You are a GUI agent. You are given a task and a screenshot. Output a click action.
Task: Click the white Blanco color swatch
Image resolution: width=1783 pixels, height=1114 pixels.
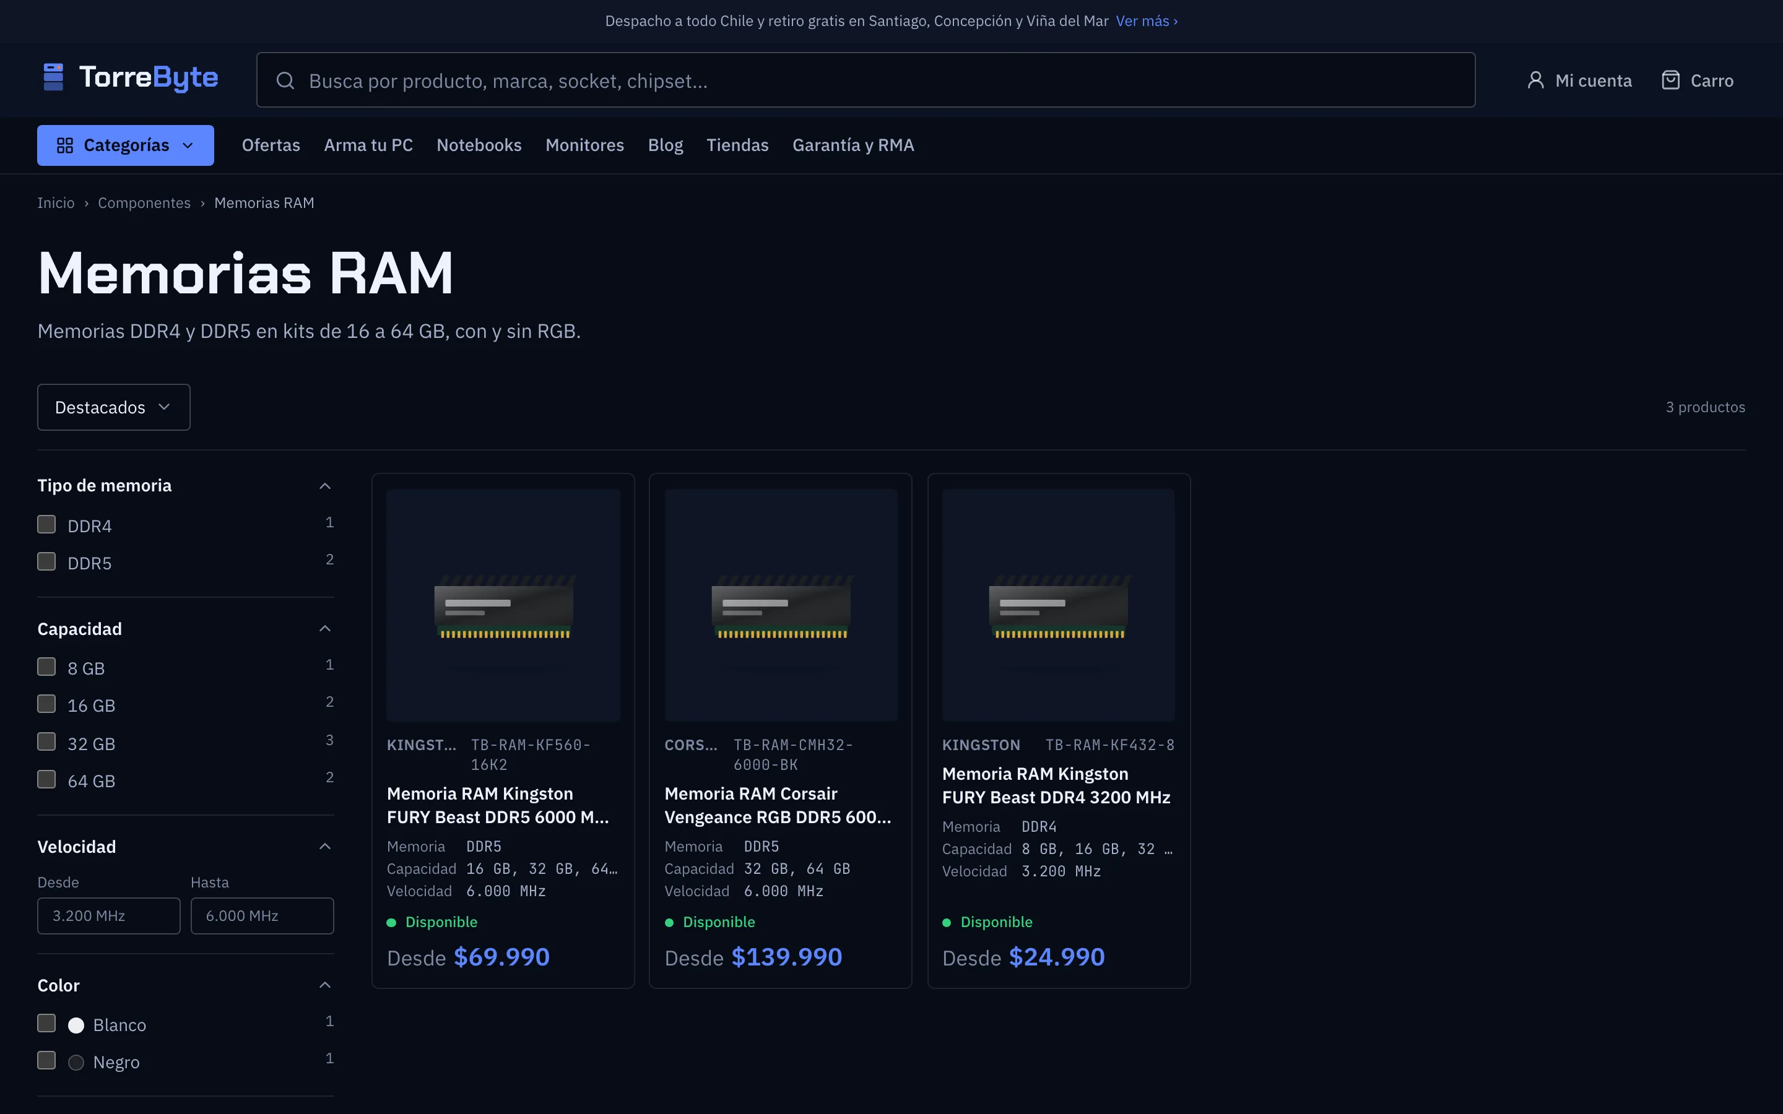[x=76, y=1025]
